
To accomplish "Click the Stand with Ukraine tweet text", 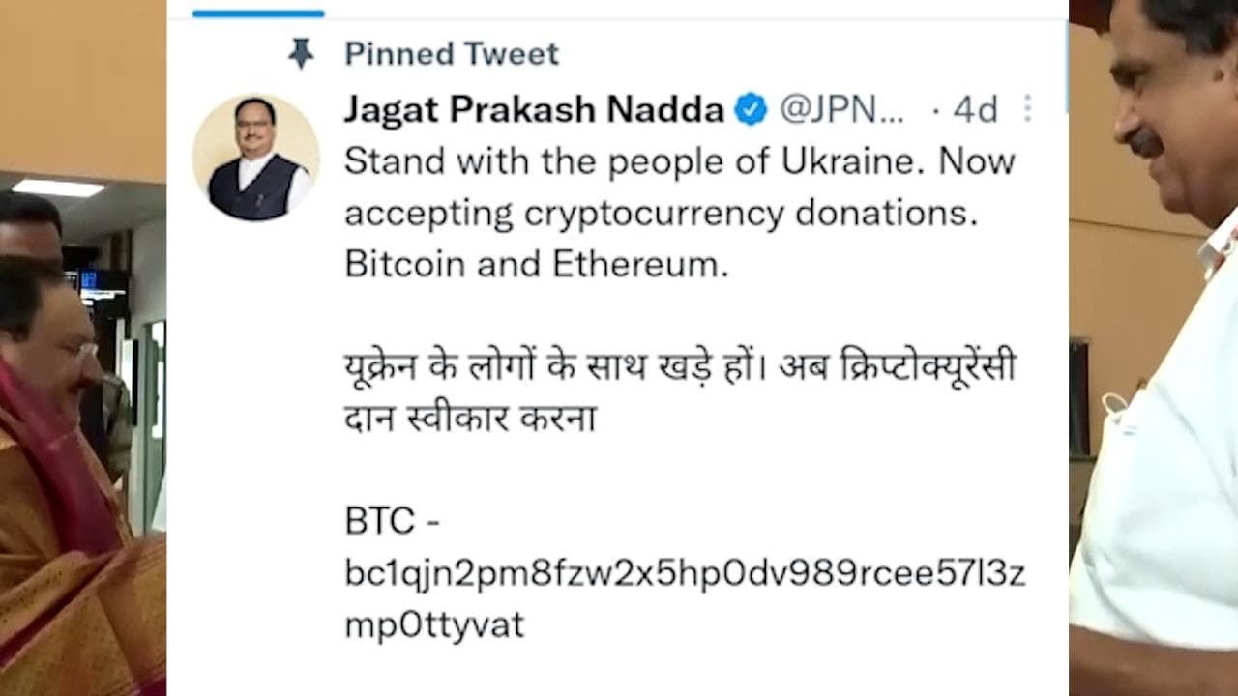I will pyautogui.click(x=677, y=211).
